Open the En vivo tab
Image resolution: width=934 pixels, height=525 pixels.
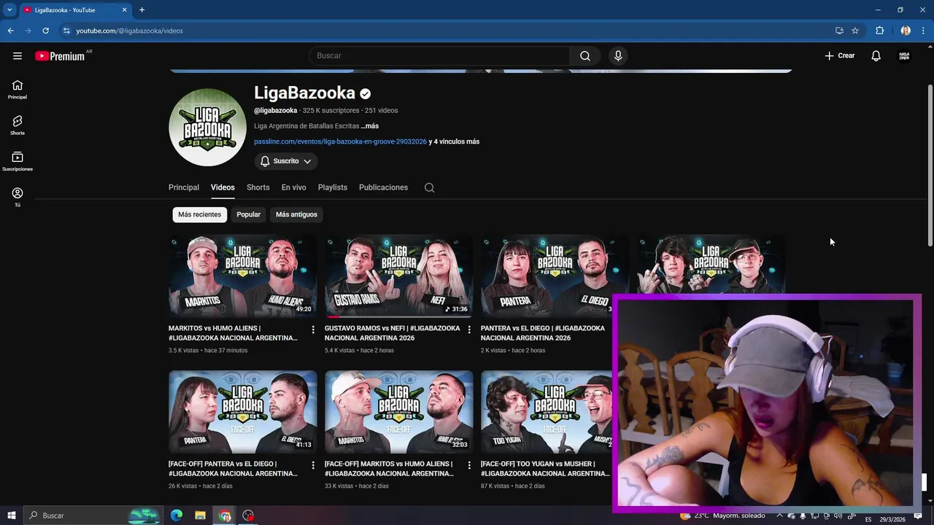pyautogui.click(x=294, y=187)
